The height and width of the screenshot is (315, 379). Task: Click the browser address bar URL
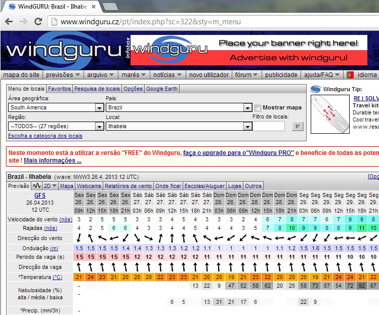pyautogui.click(x=150, y=22)
